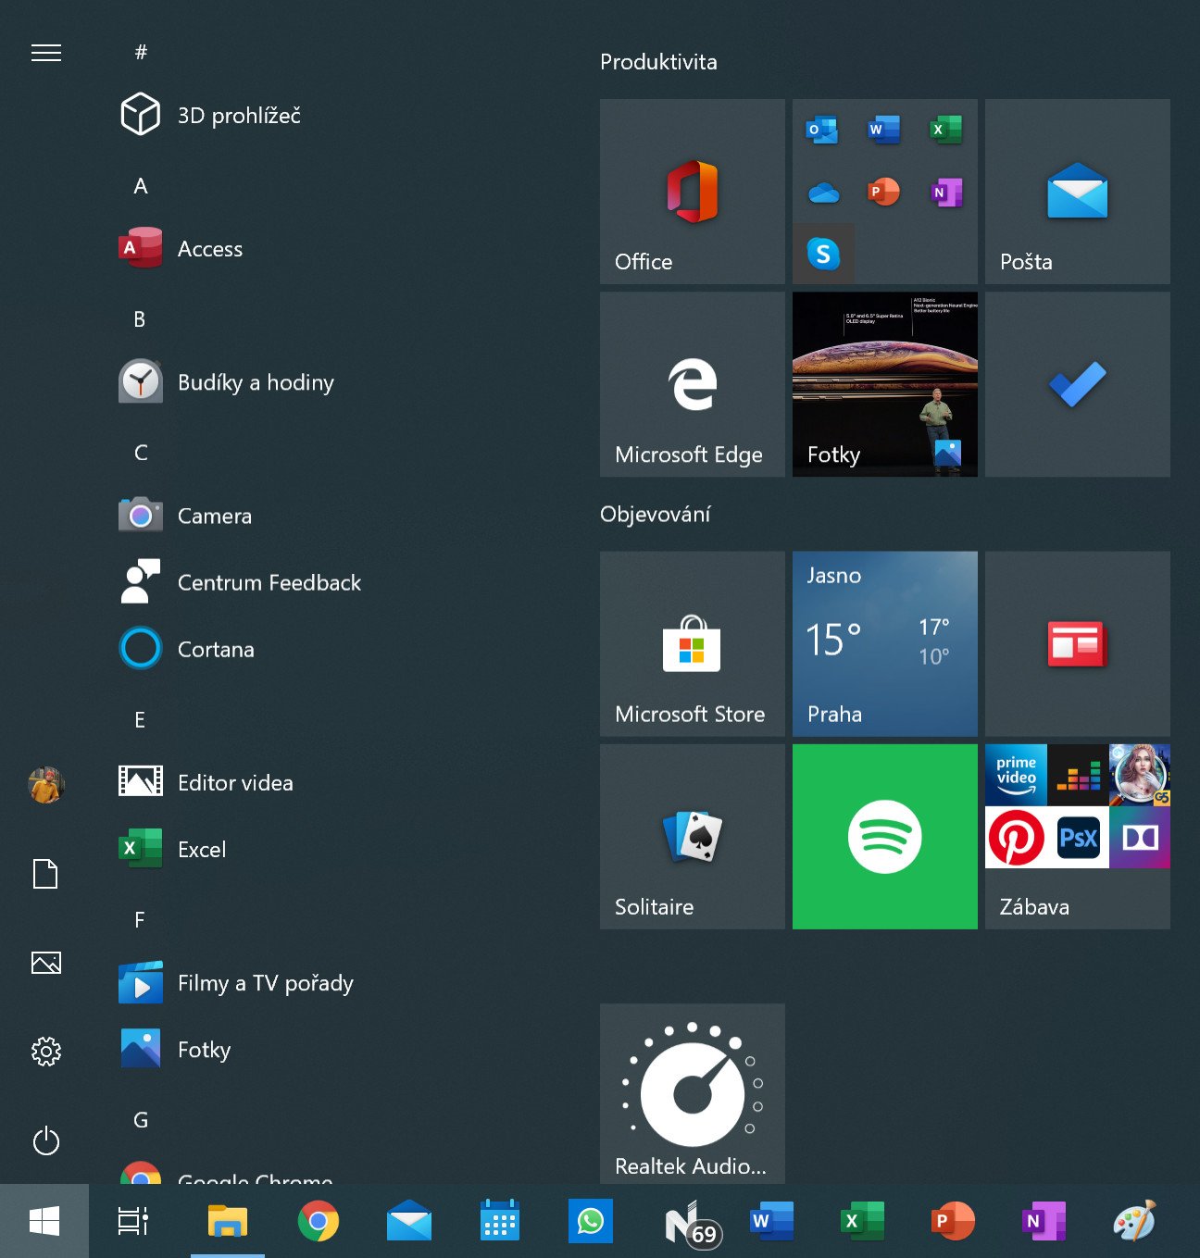Open WhatsApp from the taskbar
The image size is (1200, 1258).
[590, 1221]
